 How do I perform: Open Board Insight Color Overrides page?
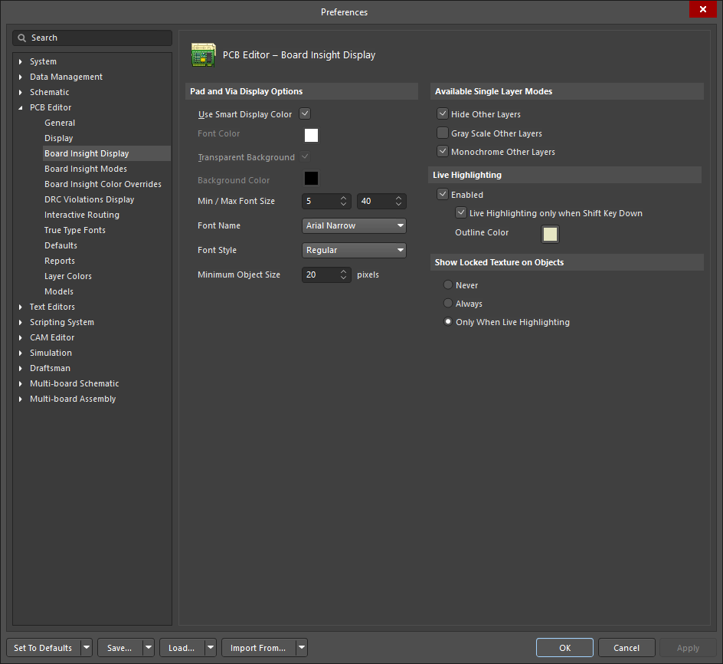(103, 184)
